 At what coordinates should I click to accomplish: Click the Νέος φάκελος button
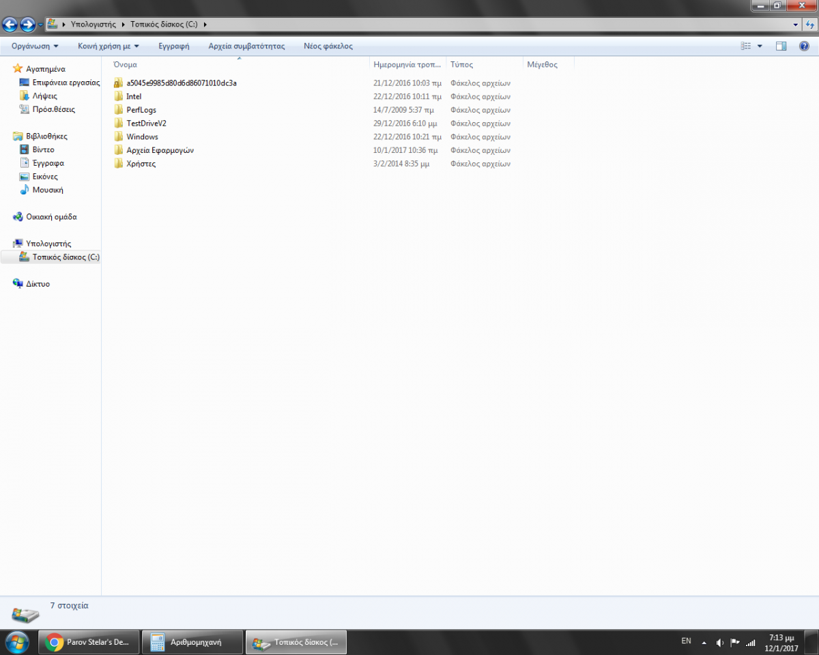point(328,46)
